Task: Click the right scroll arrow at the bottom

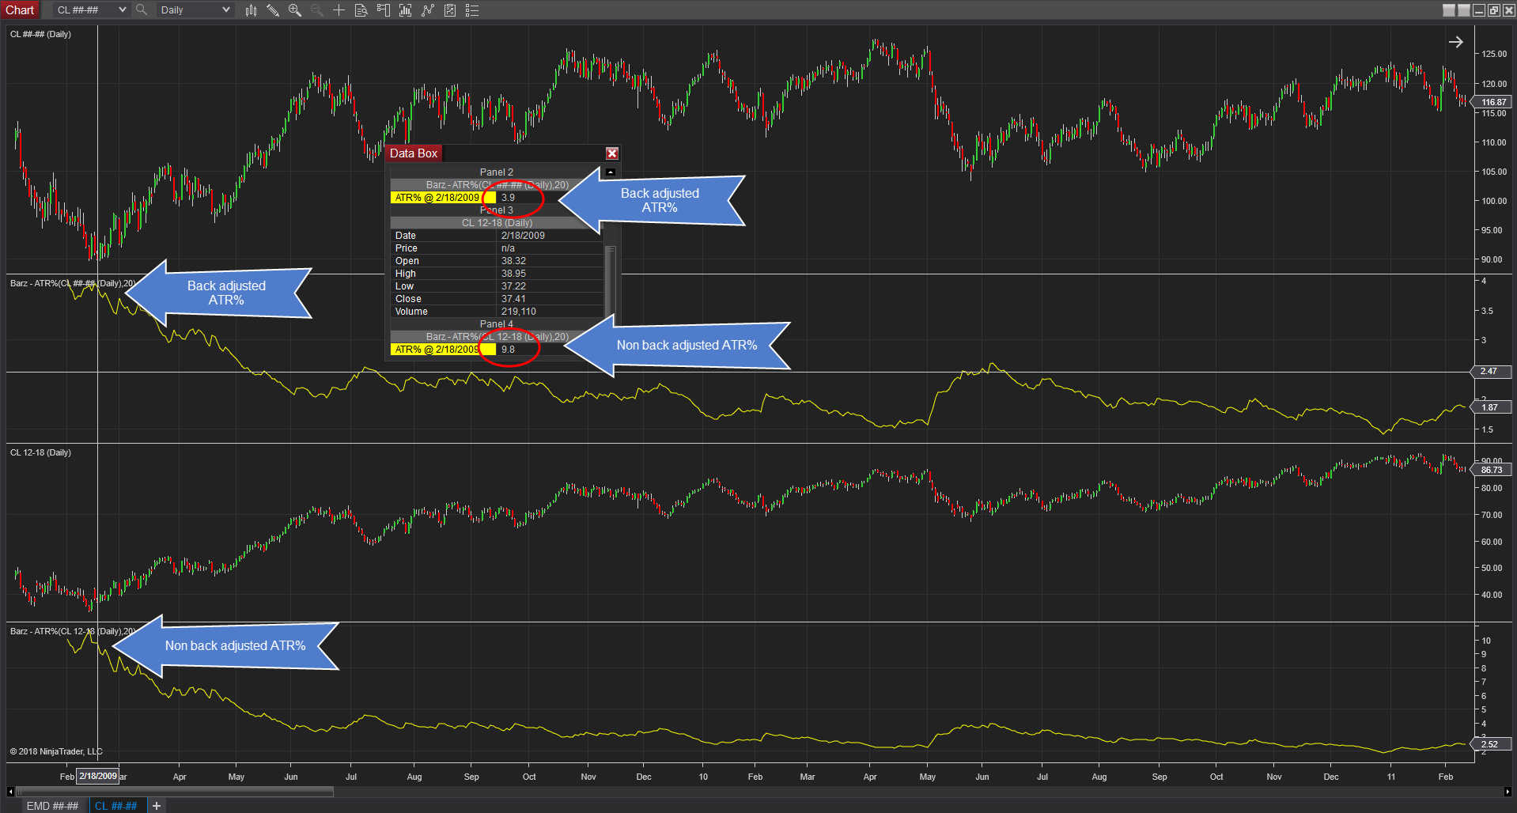Action: (1508, 791)
